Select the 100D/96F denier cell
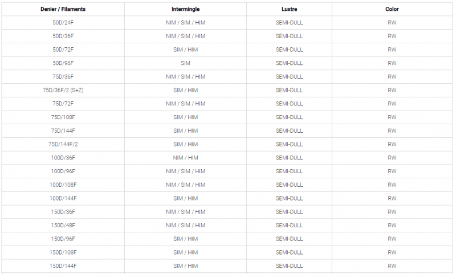Screen dimensions: 456x274 (63, 171)
